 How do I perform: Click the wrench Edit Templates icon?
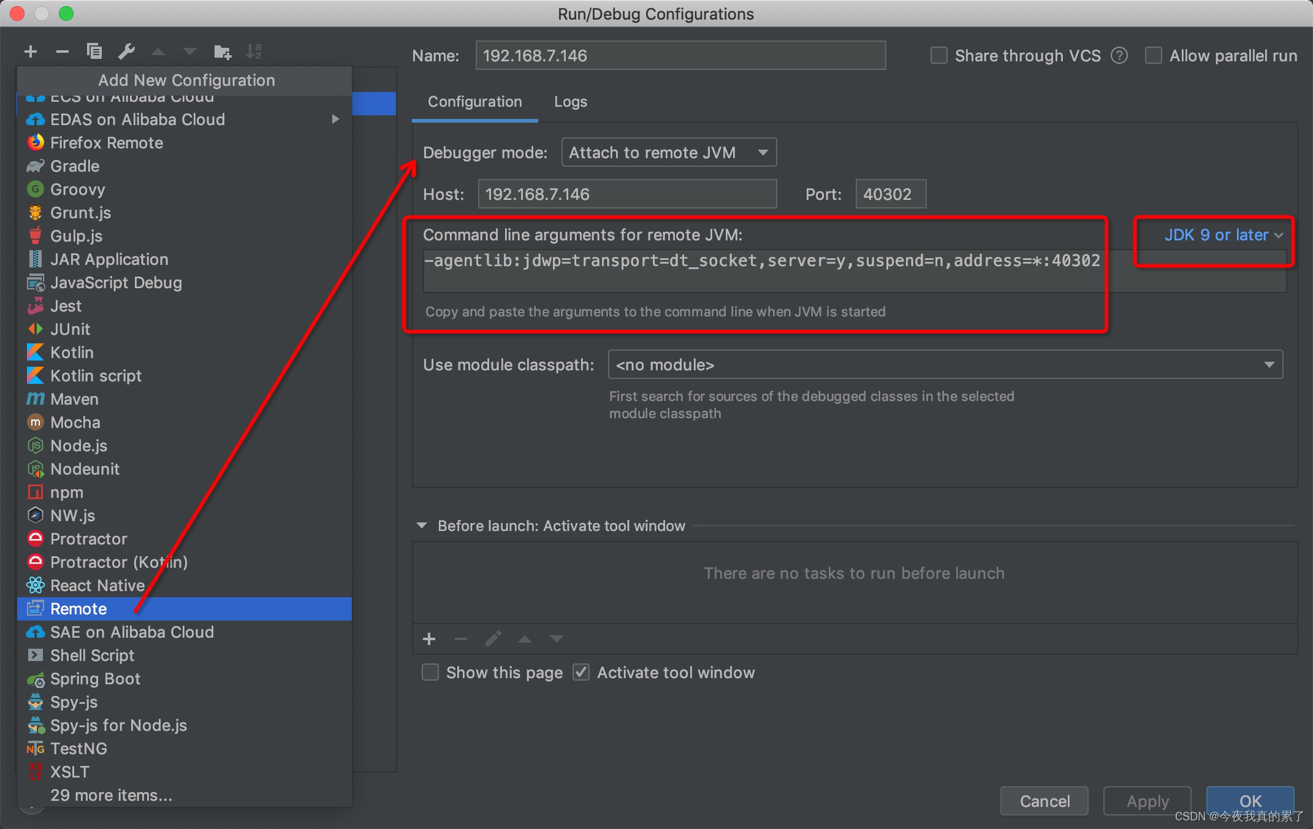(x=127, y=52)
